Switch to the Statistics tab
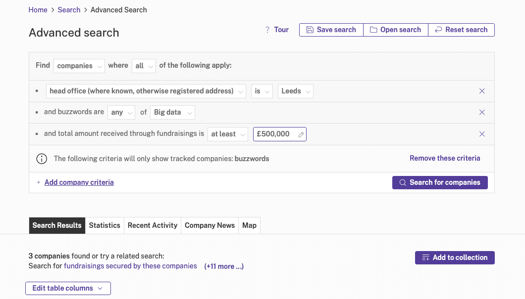 (105, 225)
